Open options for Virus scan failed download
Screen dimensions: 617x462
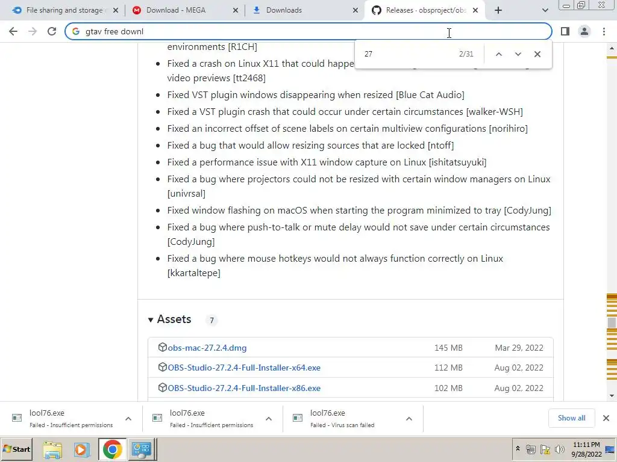pyautogui.click(x=409, y=419)
